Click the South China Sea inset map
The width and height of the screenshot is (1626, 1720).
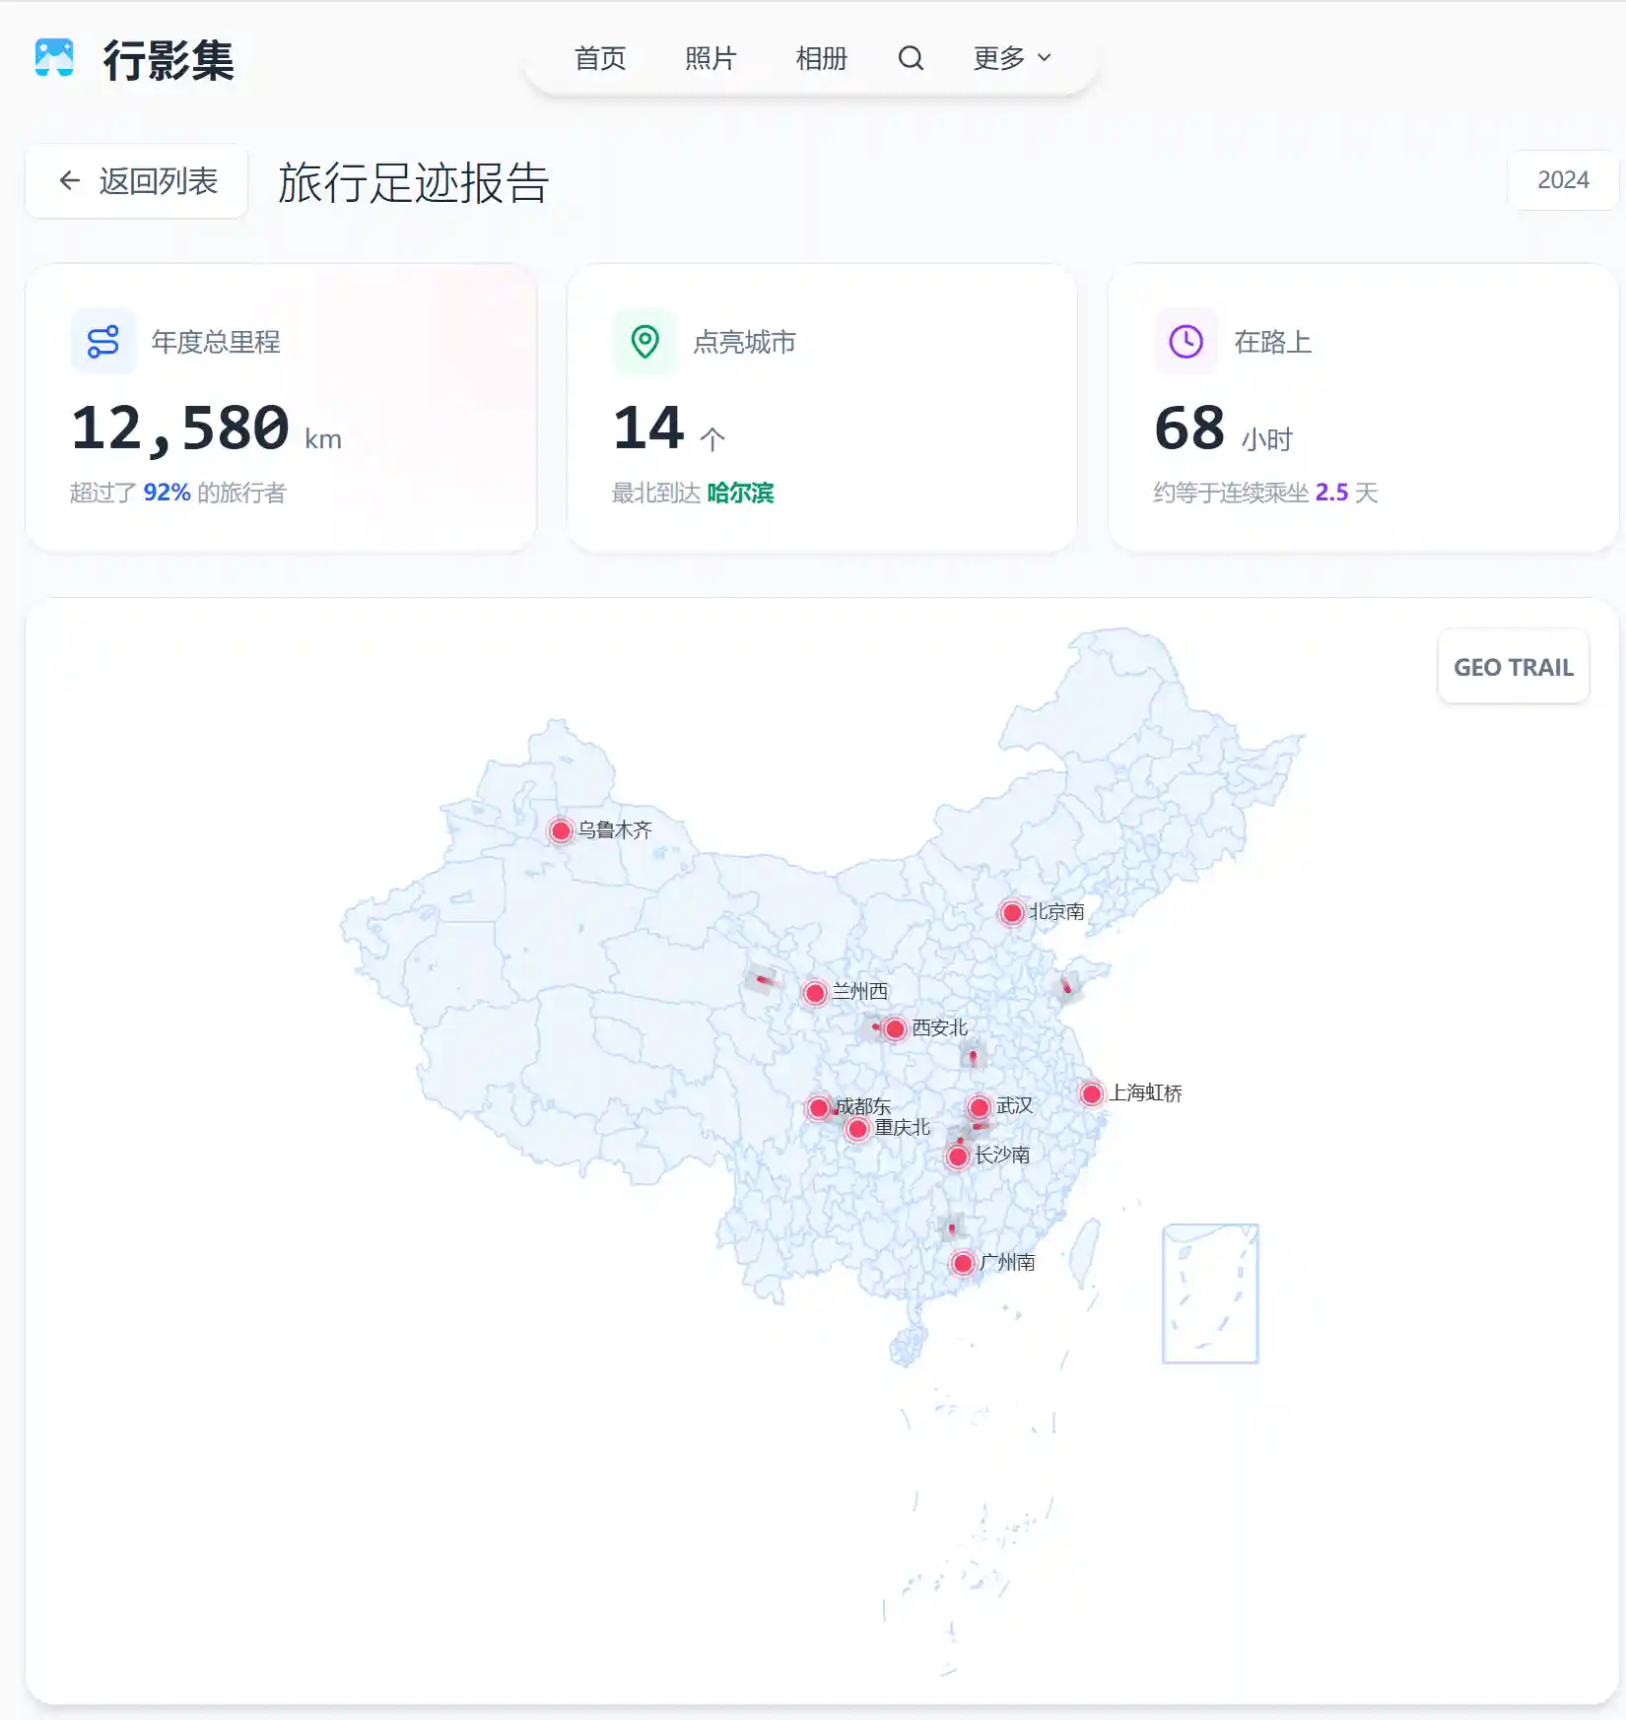click(1210, 1293)
